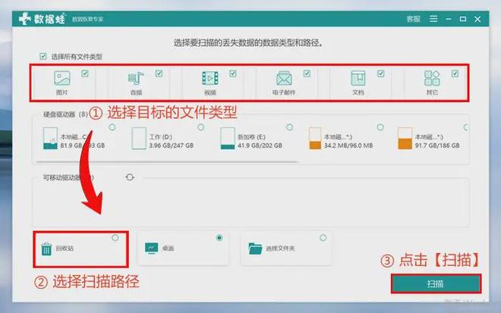
Task: Click the 回收站 recycle bin trash icon
Action: tap(46, 249)
